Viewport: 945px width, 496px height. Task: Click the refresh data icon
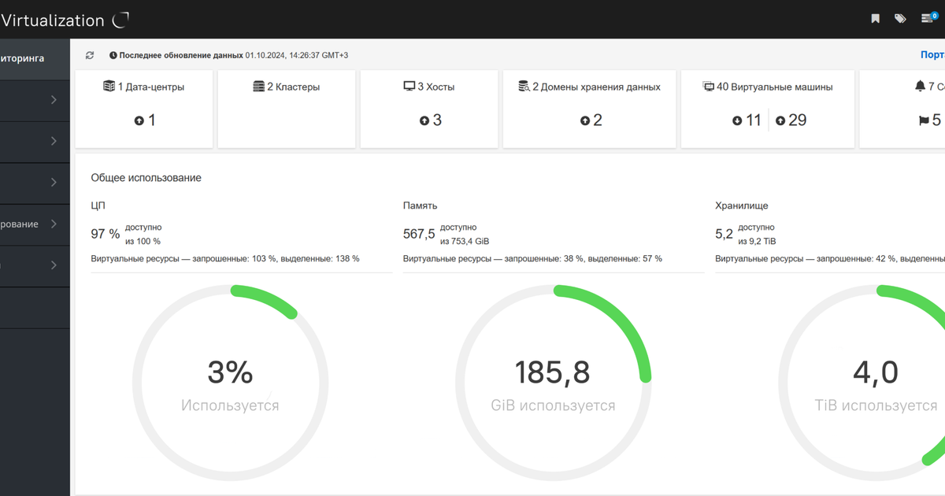click(x=90, y=55)
